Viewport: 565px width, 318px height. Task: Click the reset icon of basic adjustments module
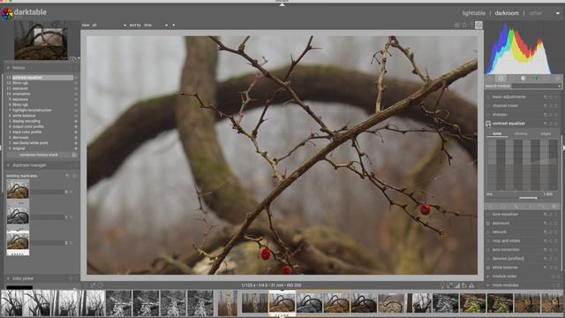pyautogui.click(x=551, y=97)
